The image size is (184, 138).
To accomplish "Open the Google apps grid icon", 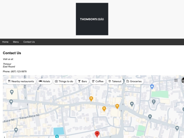I will (x=176, y=80).
